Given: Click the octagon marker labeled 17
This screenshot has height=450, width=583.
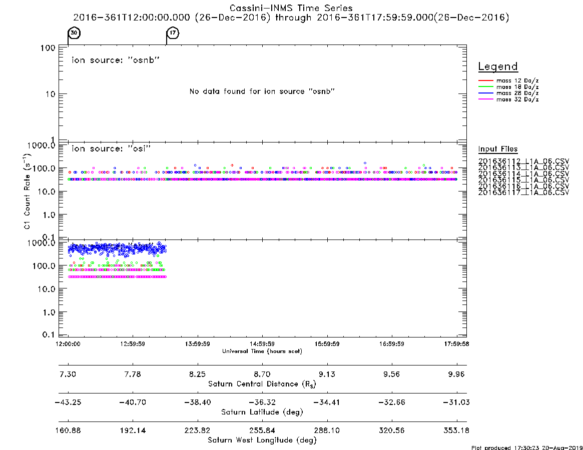Looking at the screenshot, I should coord(173,32).
